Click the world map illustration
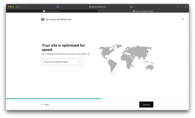Viewport: 195px width, 118px height. (x=126, y=59)
